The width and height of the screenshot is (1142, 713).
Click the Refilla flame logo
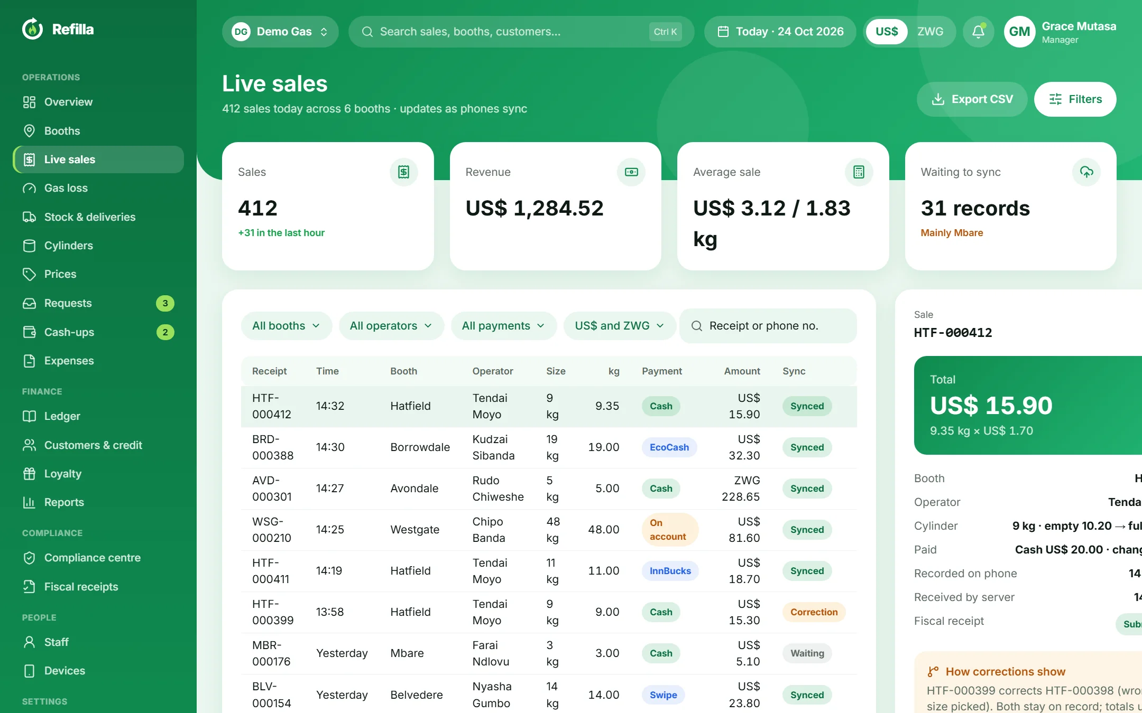[33, 29]
